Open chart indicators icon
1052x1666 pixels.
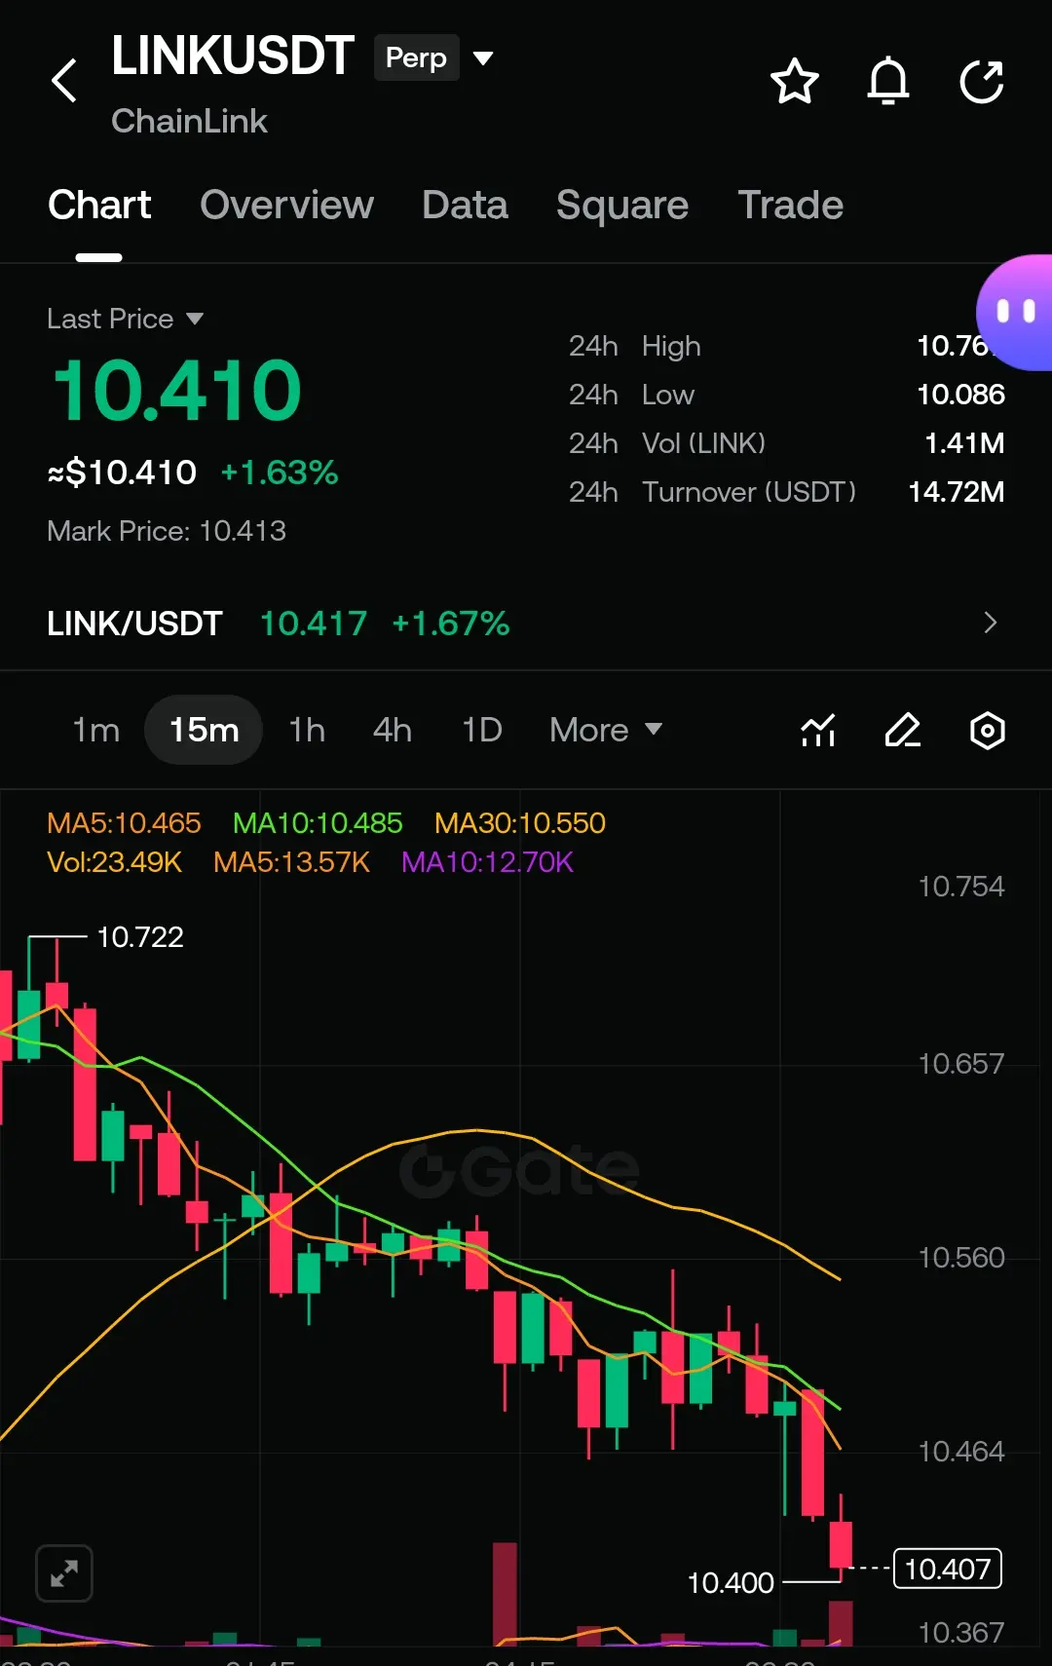click(818, 730)
